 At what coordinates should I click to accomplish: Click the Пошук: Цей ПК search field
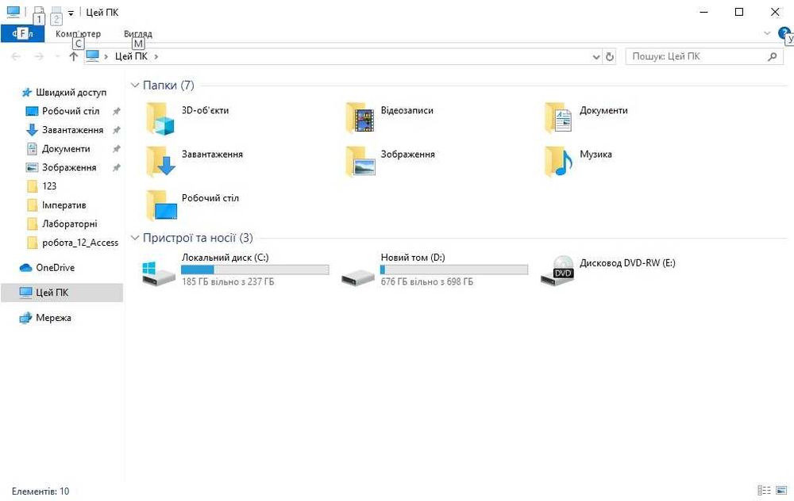704,56
